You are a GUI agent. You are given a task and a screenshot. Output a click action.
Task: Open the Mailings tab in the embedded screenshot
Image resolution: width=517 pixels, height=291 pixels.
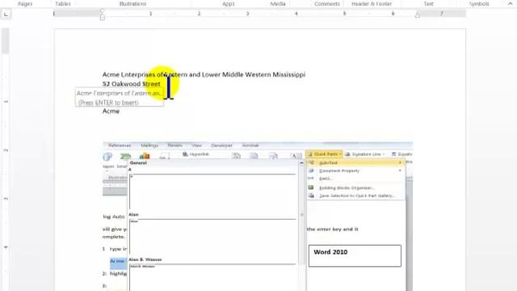(149, 145)
